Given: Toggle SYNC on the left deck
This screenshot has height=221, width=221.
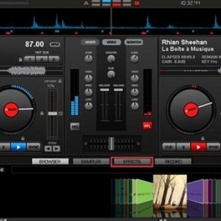Looking at the screenshot, I should click(x=34, y=147).
